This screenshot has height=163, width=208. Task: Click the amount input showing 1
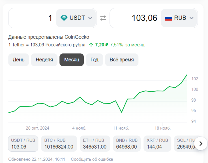pyautogui.click(x=33, y=18)
